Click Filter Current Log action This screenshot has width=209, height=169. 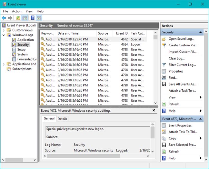182,65
